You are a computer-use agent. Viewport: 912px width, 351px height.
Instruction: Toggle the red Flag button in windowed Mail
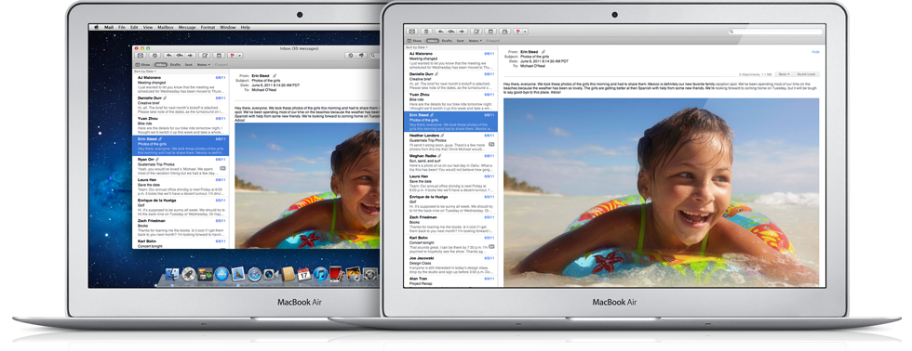(x=232, y=55)
